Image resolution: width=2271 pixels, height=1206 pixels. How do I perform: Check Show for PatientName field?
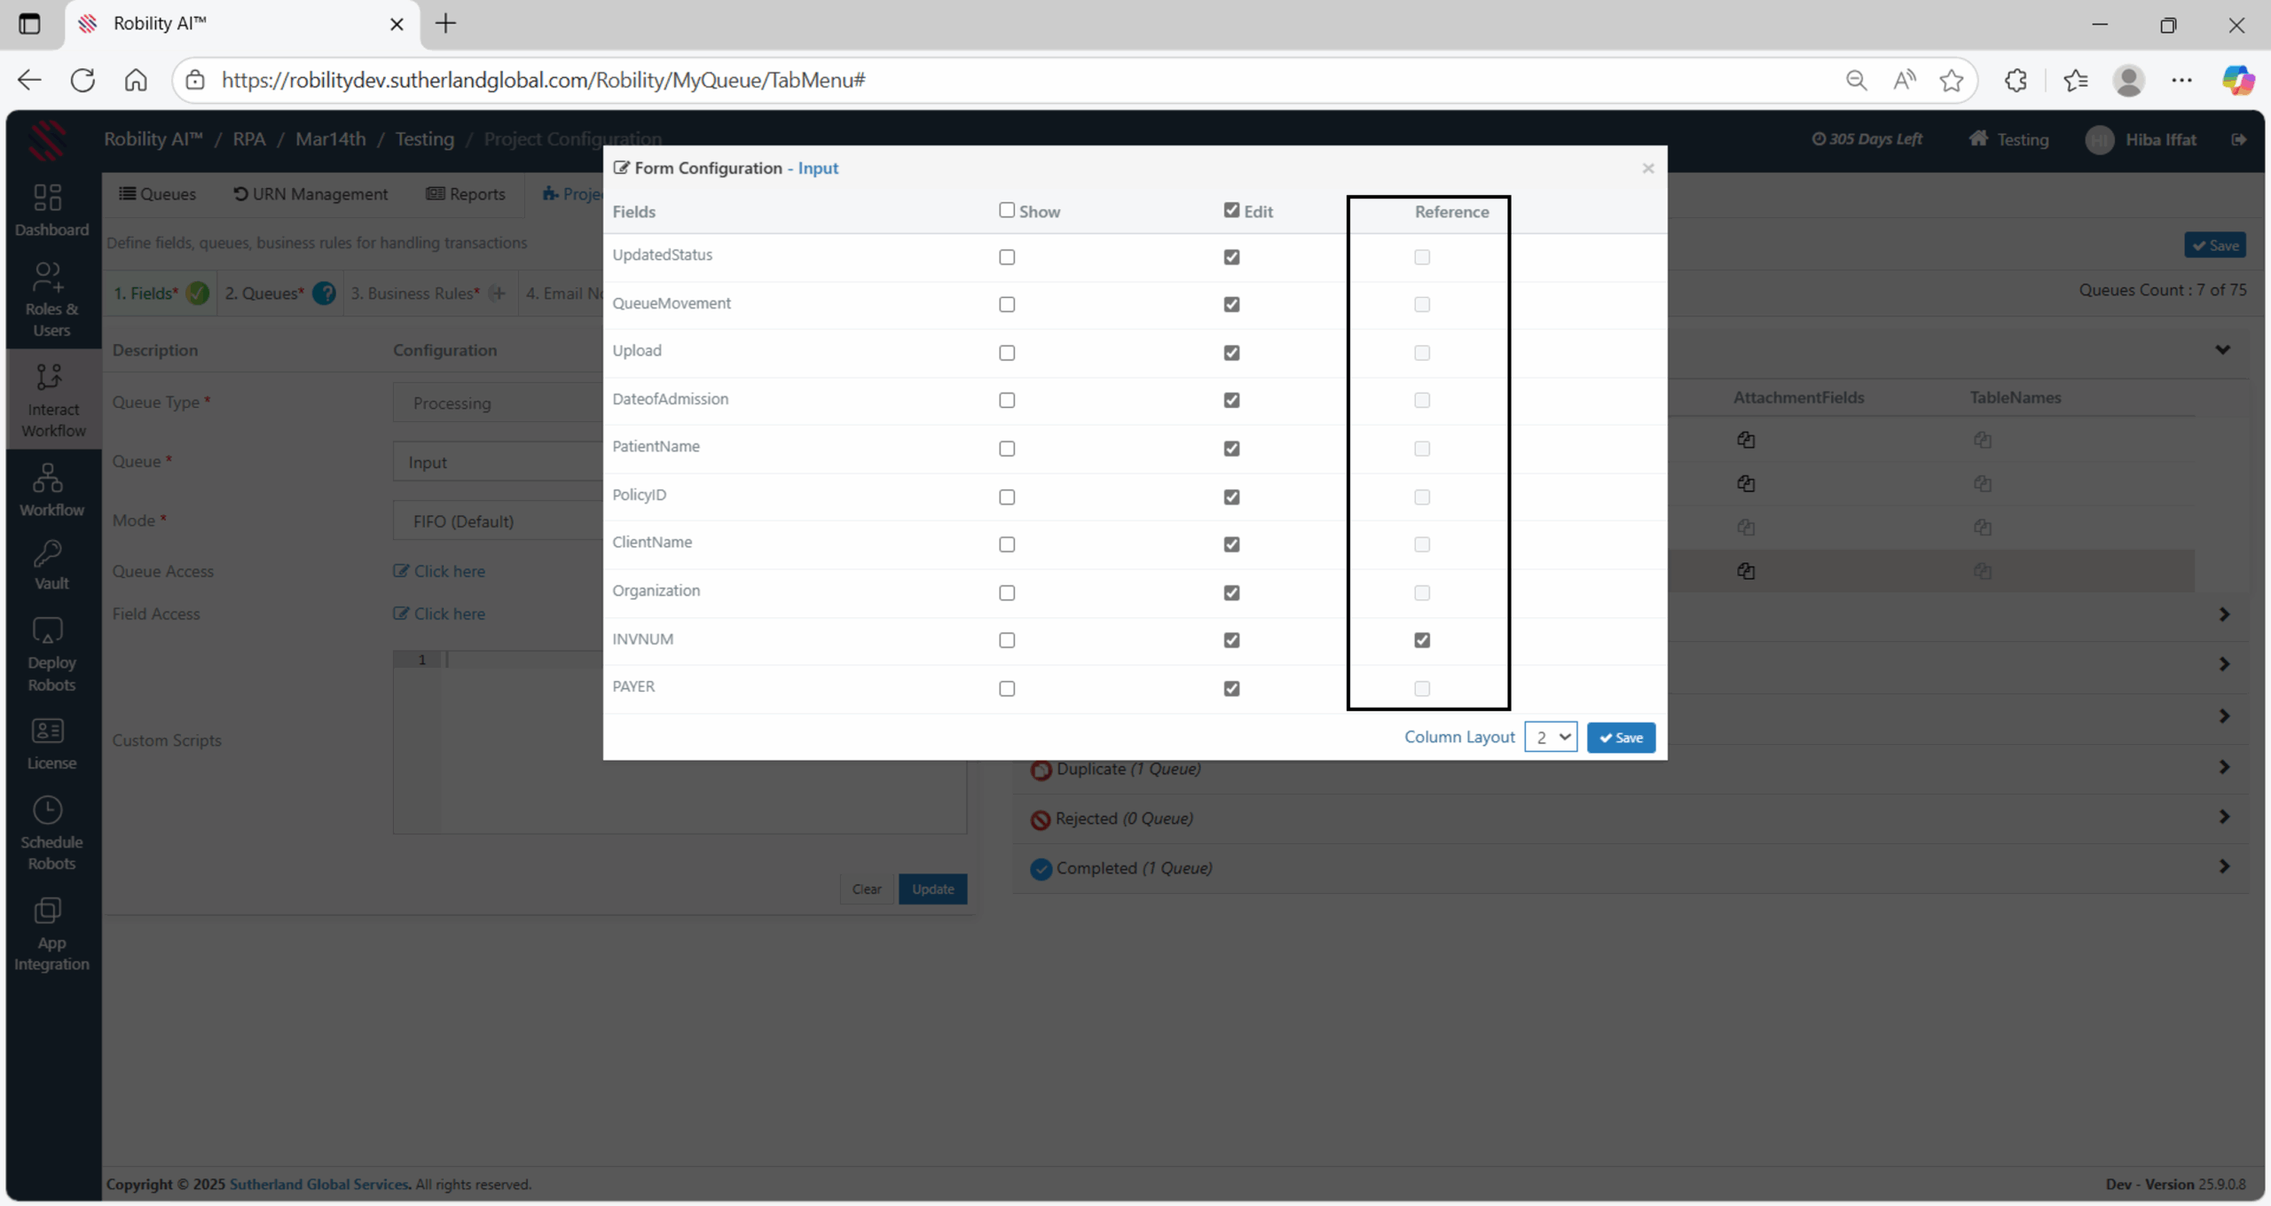pos(1007,449)
